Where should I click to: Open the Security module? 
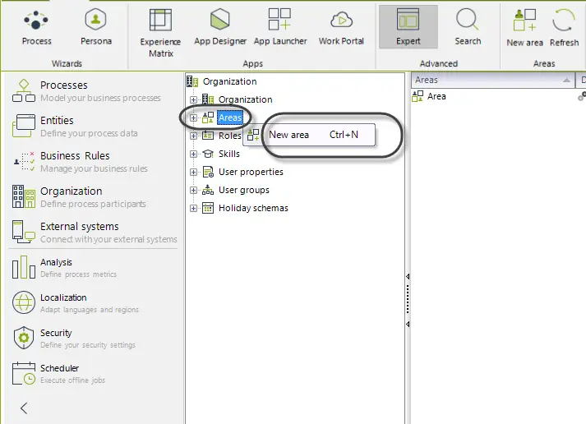point(74,338)
